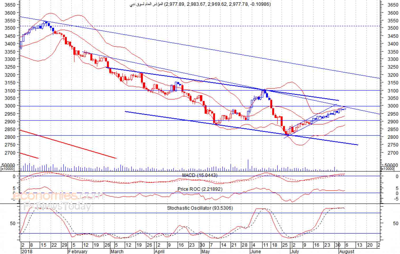Image resolution: width=400 pixels, height=254 pixels.
Task: Click date label 8 on the time axis
Action: (31, 245)
